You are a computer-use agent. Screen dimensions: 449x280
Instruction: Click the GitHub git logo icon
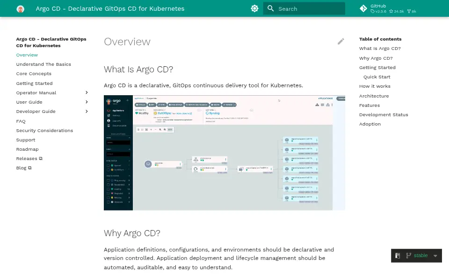[x=363, y=8]
